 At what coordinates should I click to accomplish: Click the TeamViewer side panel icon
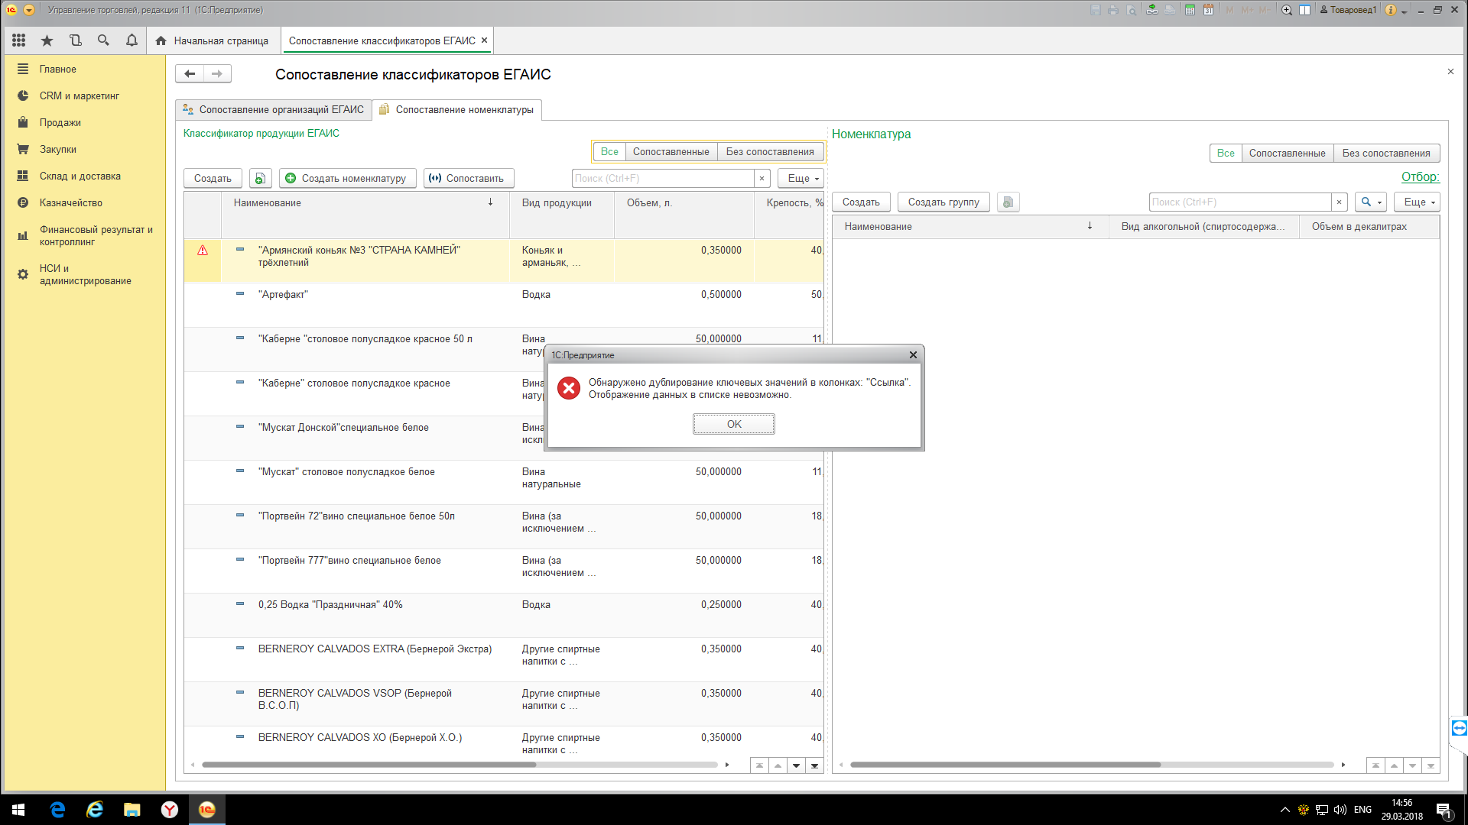point(1459,728)
